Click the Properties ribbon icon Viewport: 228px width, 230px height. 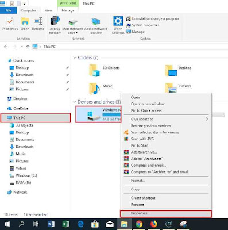(10, 24)
